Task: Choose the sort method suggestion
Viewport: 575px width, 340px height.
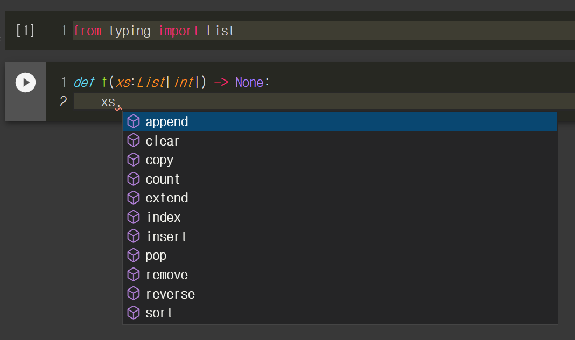Action: click(x=159, y=313)
